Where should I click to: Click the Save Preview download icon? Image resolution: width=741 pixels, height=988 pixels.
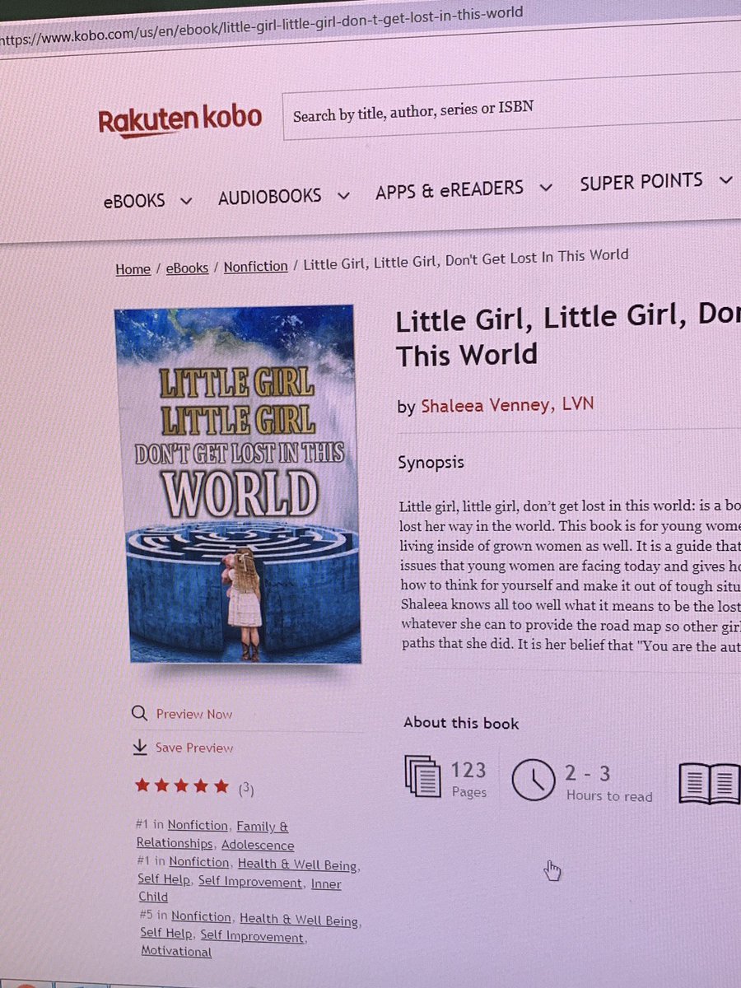pyautogui.click(x=139, y=747)
